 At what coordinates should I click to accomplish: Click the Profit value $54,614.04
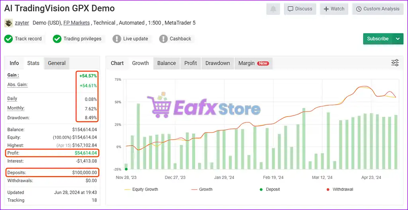(86, 153)
